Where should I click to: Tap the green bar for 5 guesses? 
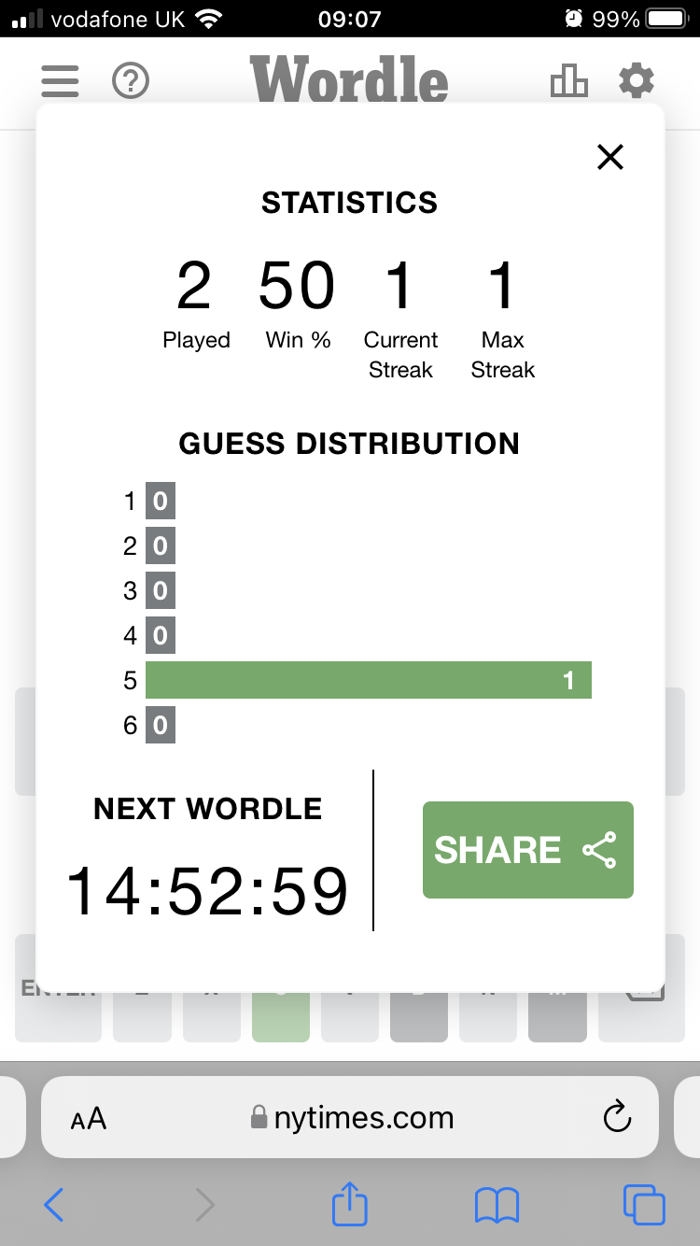tap(368, 680)
